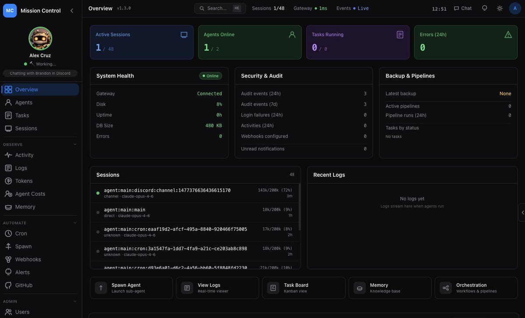The height and width of the screenshot is (318, 525).
Task: Click the Search field in the top bar
Action: [x=220, y=8]
